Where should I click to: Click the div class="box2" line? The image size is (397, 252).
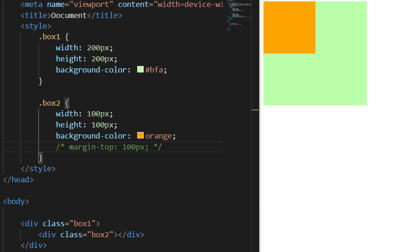coord(91,235)
